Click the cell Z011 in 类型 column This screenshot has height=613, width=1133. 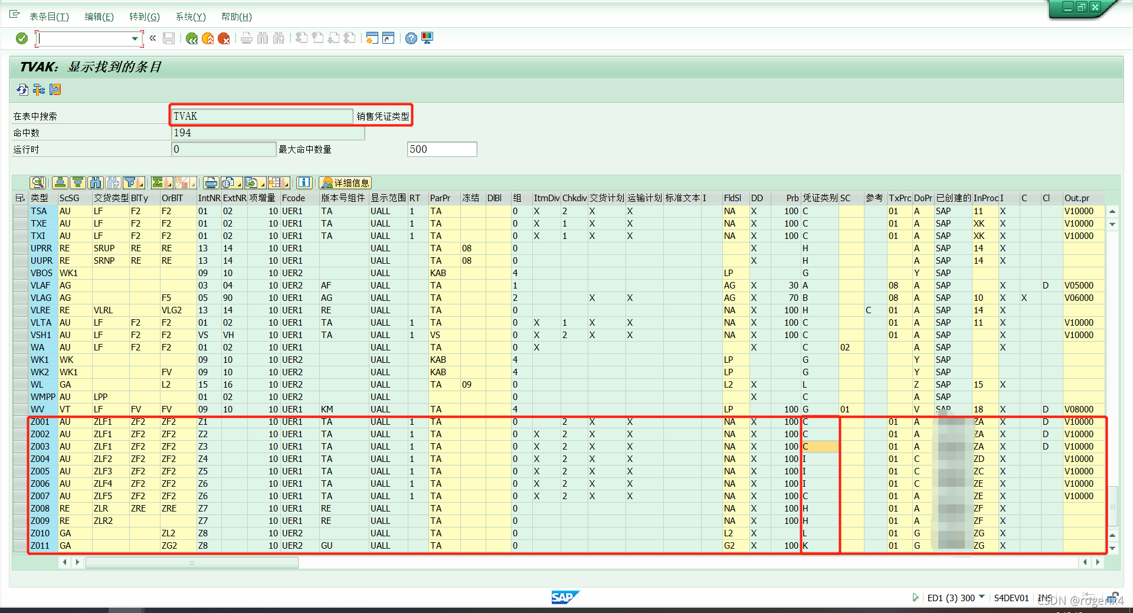(42, 546)
